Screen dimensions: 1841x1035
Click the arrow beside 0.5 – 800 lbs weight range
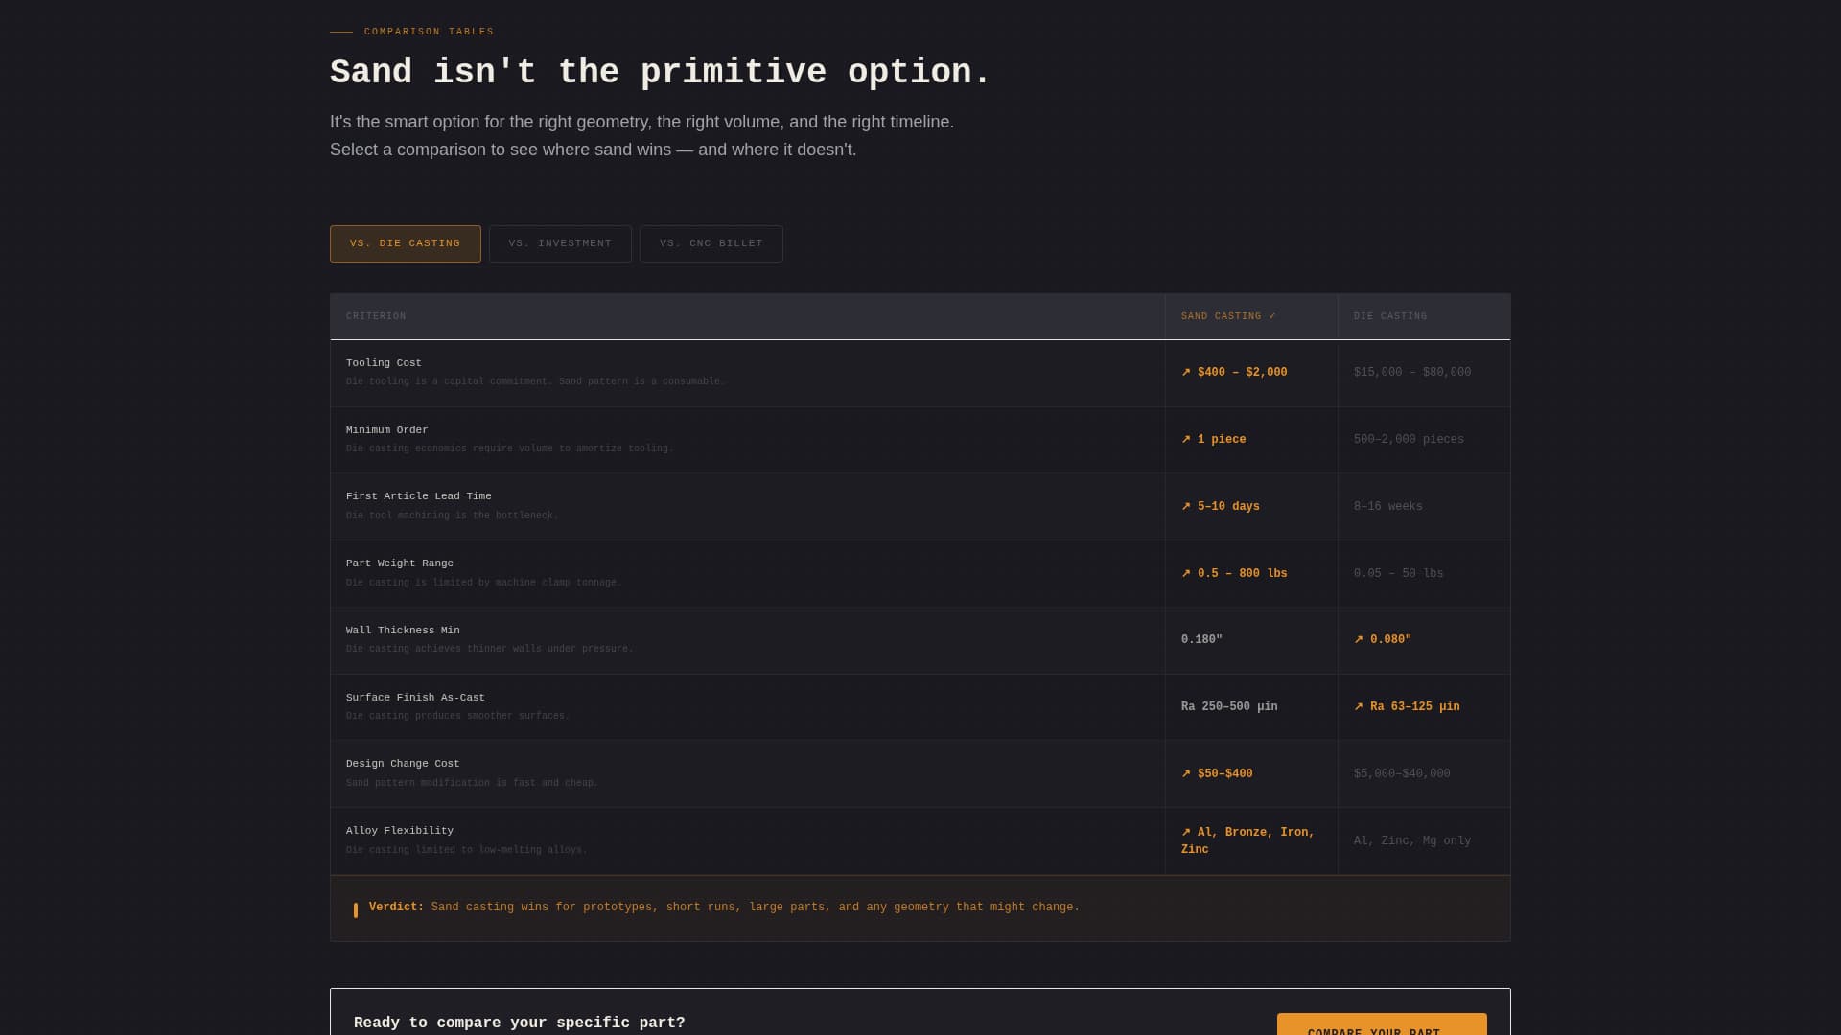click(x=1186, y=573)
